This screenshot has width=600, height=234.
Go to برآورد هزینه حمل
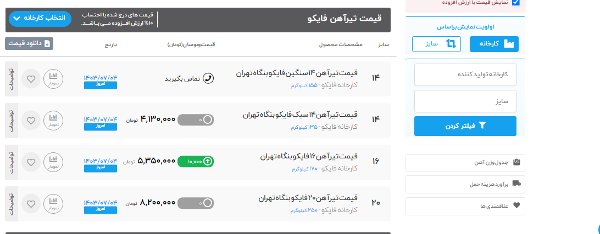click(x=465, y=184)
